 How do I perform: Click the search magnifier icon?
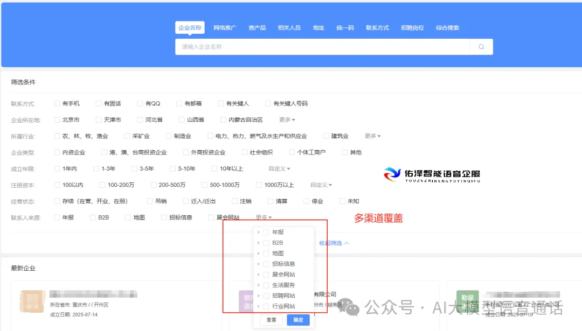click(481, 47)
